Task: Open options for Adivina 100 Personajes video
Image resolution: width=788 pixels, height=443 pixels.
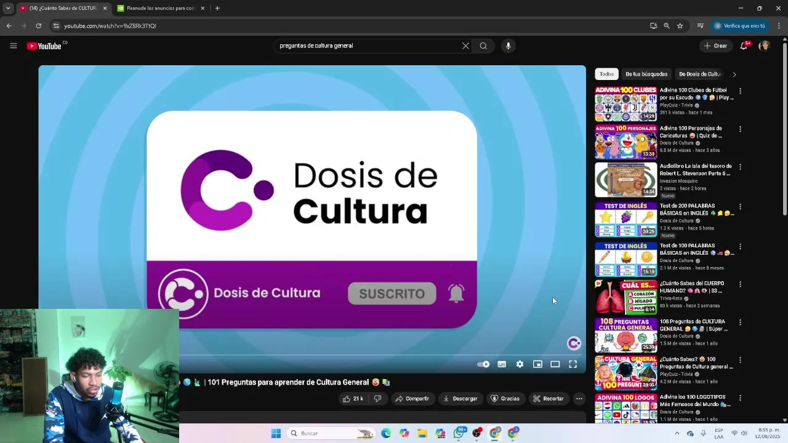Action: [740, 129]
